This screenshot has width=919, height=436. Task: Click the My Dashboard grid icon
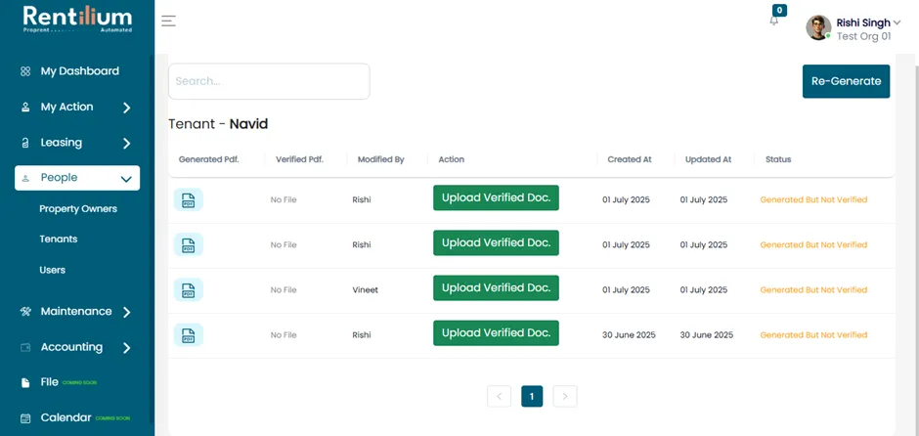(x=25, y=71)
